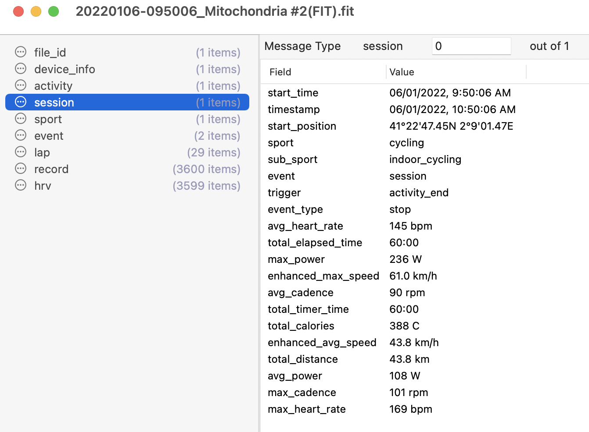The width and height of the screenshot is (589, 432).
Task: Open the lap messages list
Action: (127, 152)
